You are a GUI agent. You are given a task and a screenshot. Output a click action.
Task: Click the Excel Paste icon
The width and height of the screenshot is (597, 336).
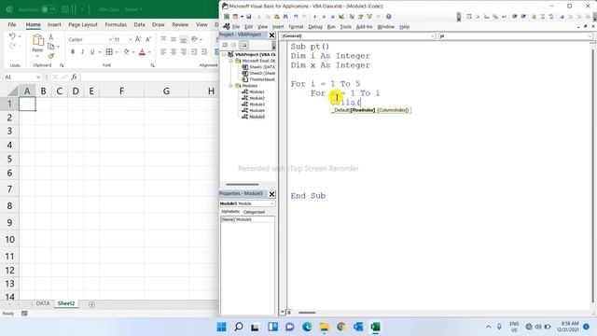tap(37, 39)
